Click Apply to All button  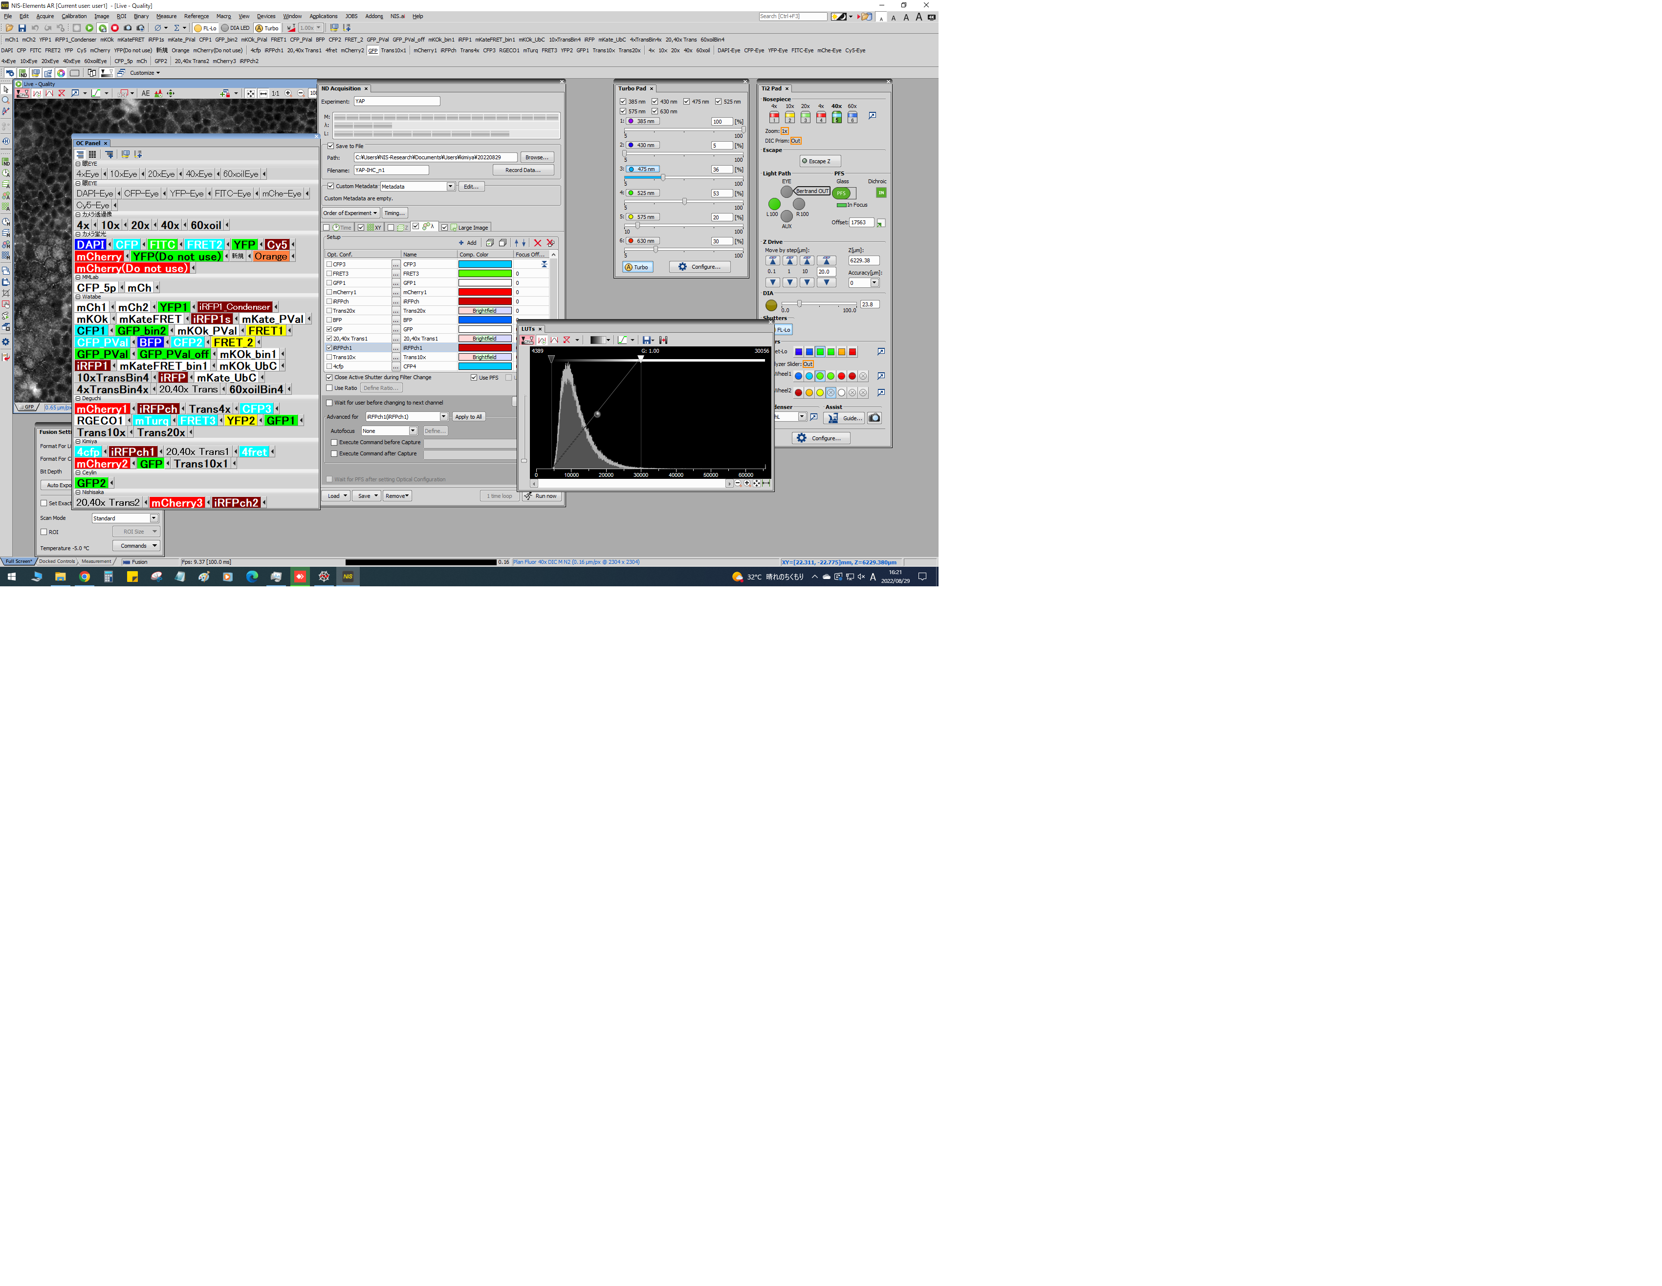point(468,417)
